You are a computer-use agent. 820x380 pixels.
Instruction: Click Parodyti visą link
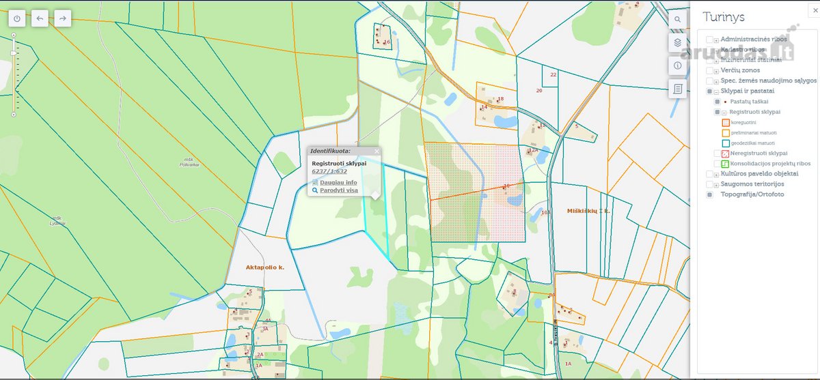click(339, 190)
